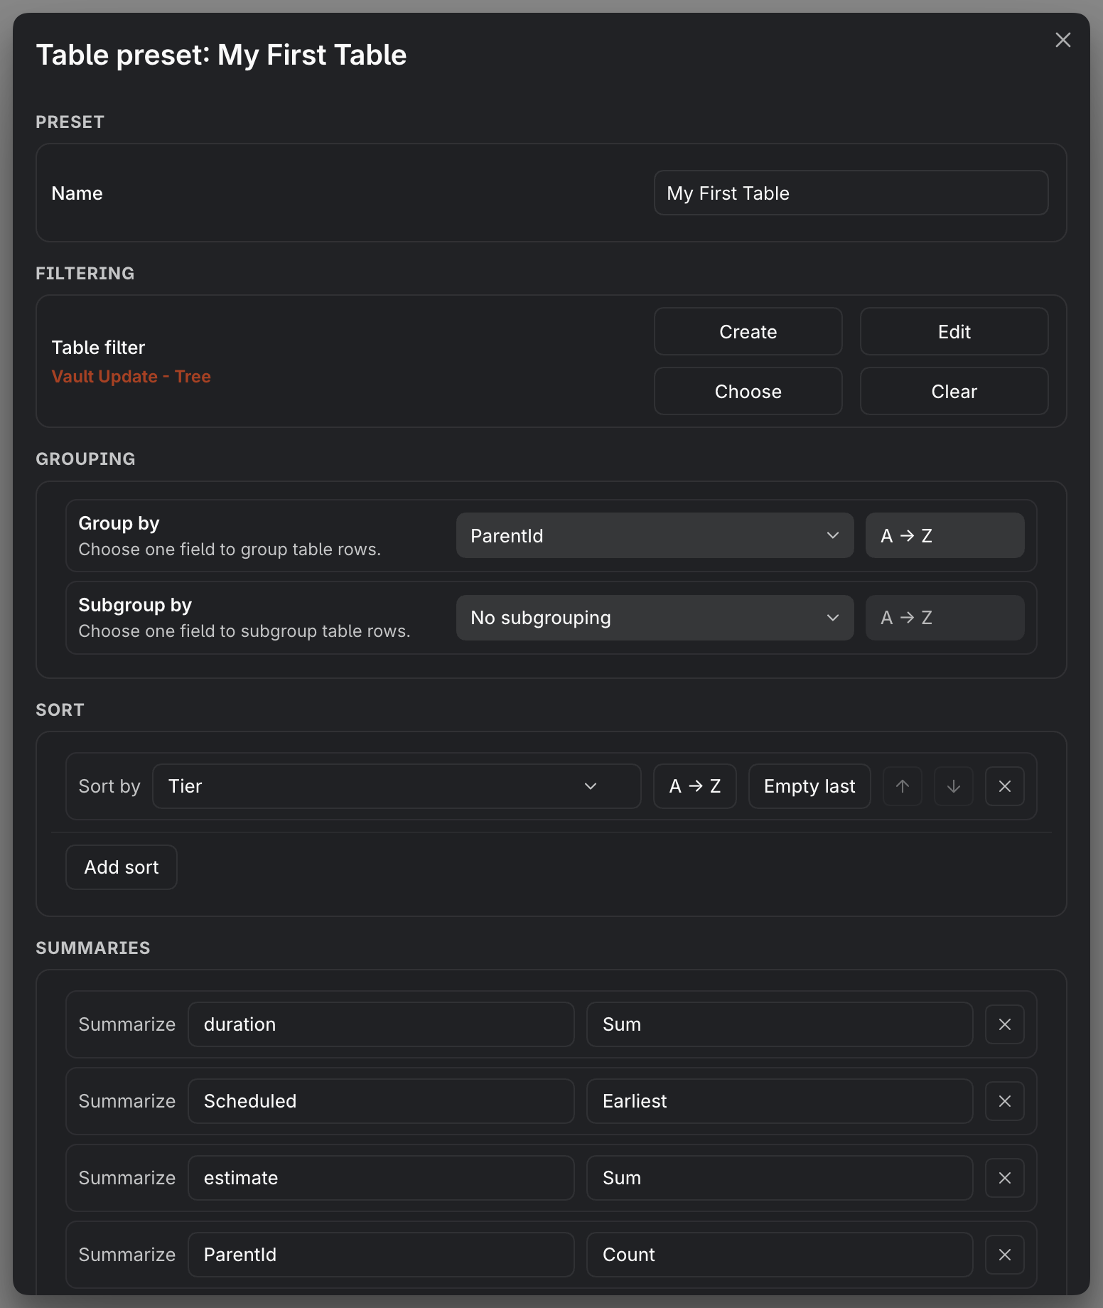Open the Group by ParentId dropdown
The height and width of the screenshot is (1308, 1103).
point(655,535)
